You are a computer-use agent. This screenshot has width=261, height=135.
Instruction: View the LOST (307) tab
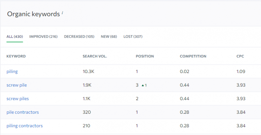(x=133, y=37)
